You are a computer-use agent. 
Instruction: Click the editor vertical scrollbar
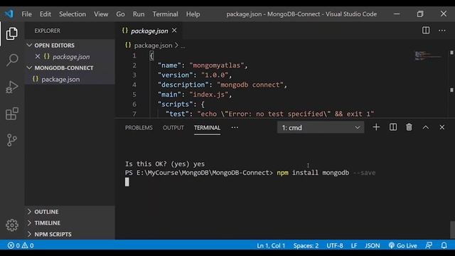(x=451, y=84)
